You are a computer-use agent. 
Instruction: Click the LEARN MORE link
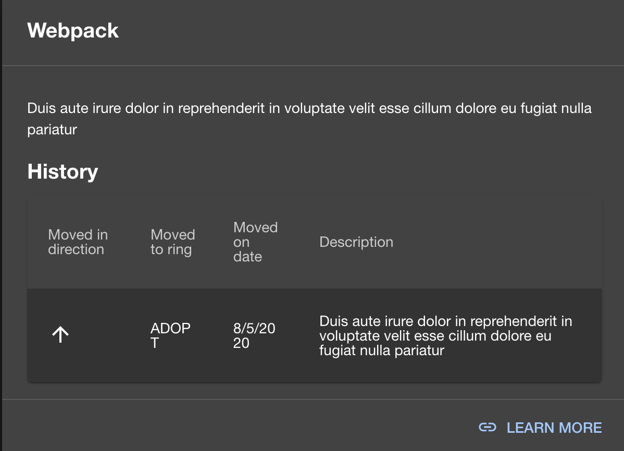pyautogui.click(x=540, y=428)
